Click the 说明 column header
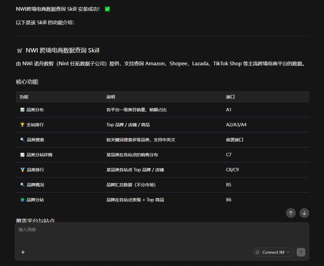The height and width of the screenshot is (266, 324). click(111, 97)
